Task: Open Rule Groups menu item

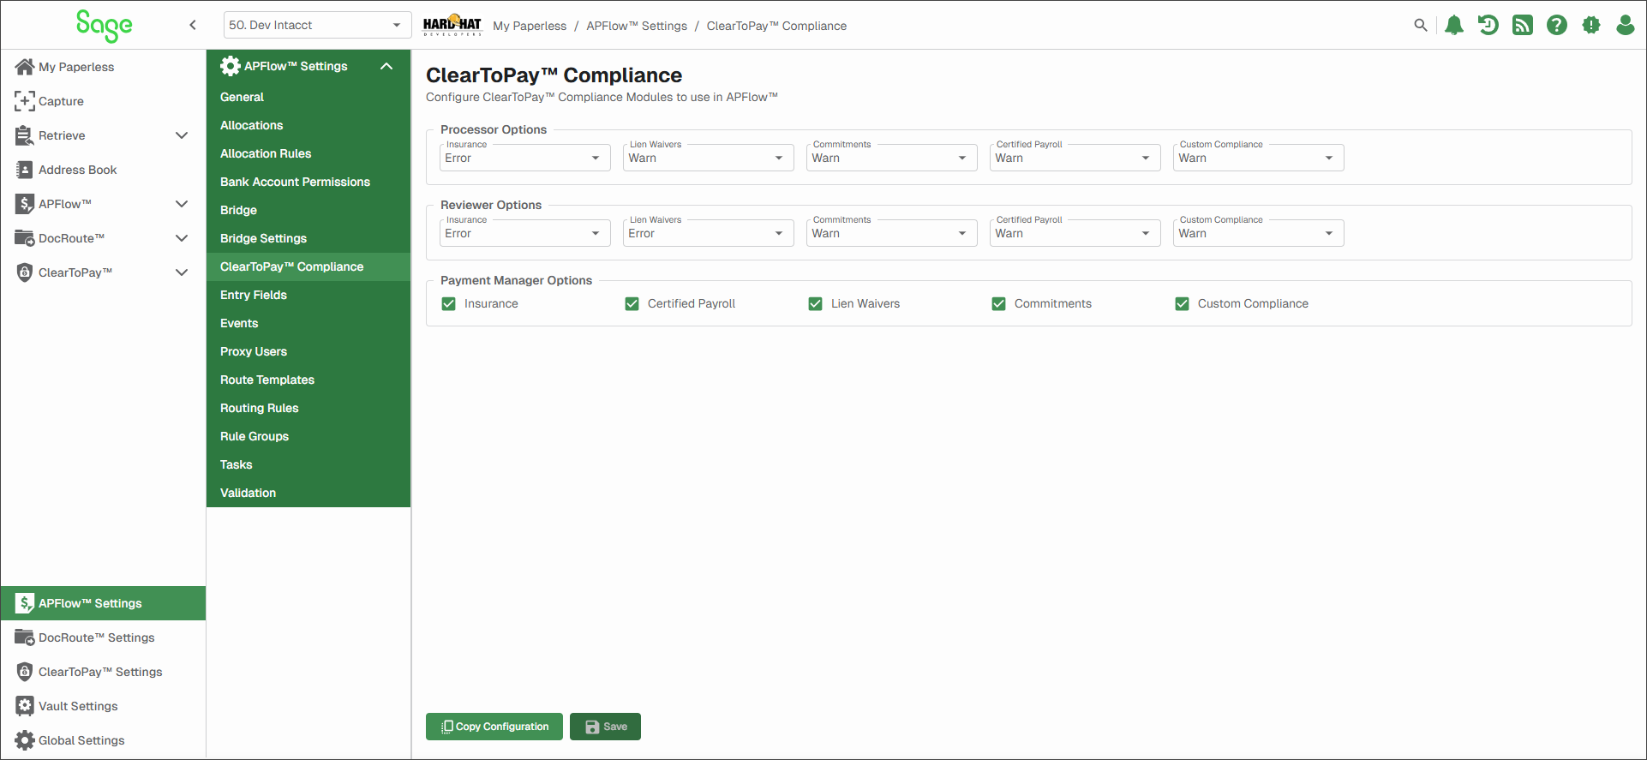Action: pyautogui.click(x=308, y=436)
